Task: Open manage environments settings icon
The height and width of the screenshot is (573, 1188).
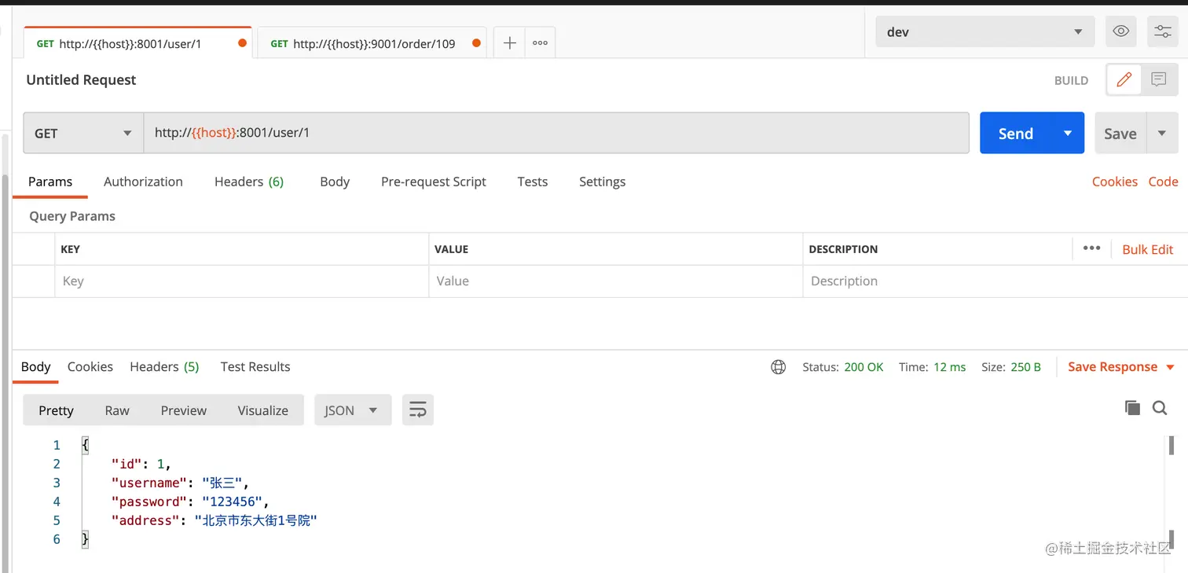Action: pos(1163,31)
